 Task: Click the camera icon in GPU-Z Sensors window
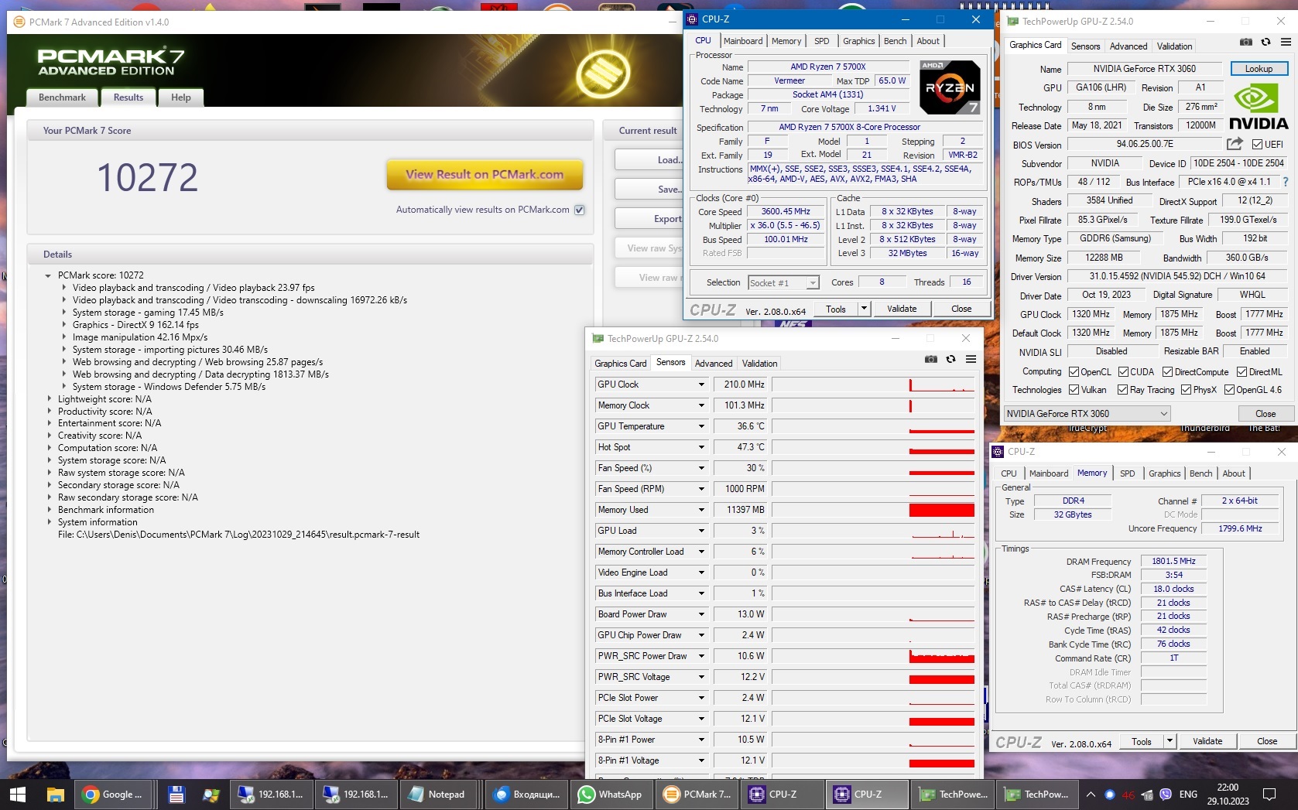[930, 359]
